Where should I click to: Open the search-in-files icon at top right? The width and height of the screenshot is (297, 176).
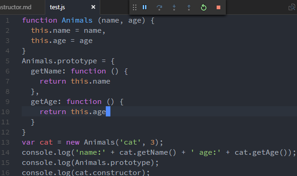coord(292,7)
